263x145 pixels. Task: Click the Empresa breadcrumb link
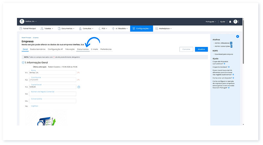coord(36,38)
